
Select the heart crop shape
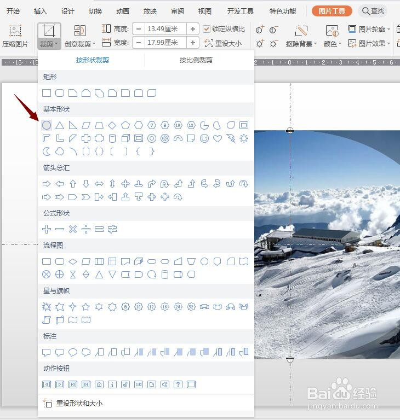218,138
